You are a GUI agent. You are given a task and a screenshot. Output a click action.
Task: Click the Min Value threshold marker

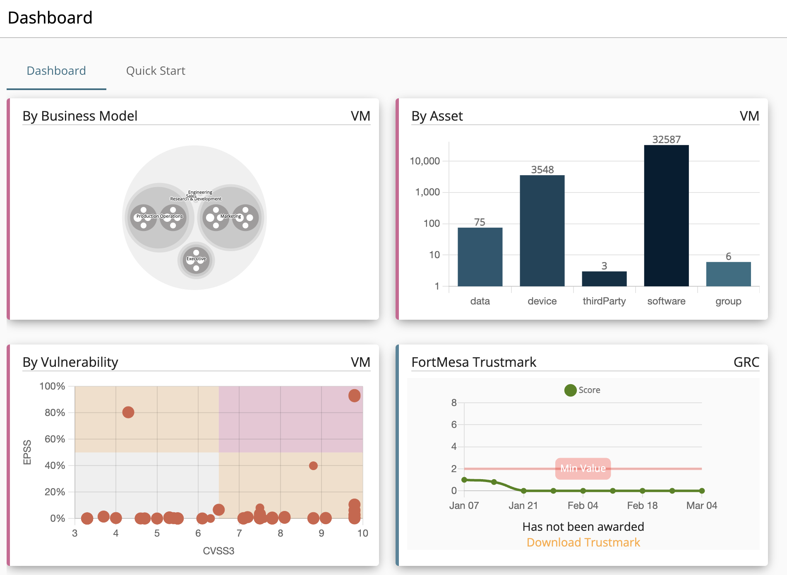click(x=583, y=468)
